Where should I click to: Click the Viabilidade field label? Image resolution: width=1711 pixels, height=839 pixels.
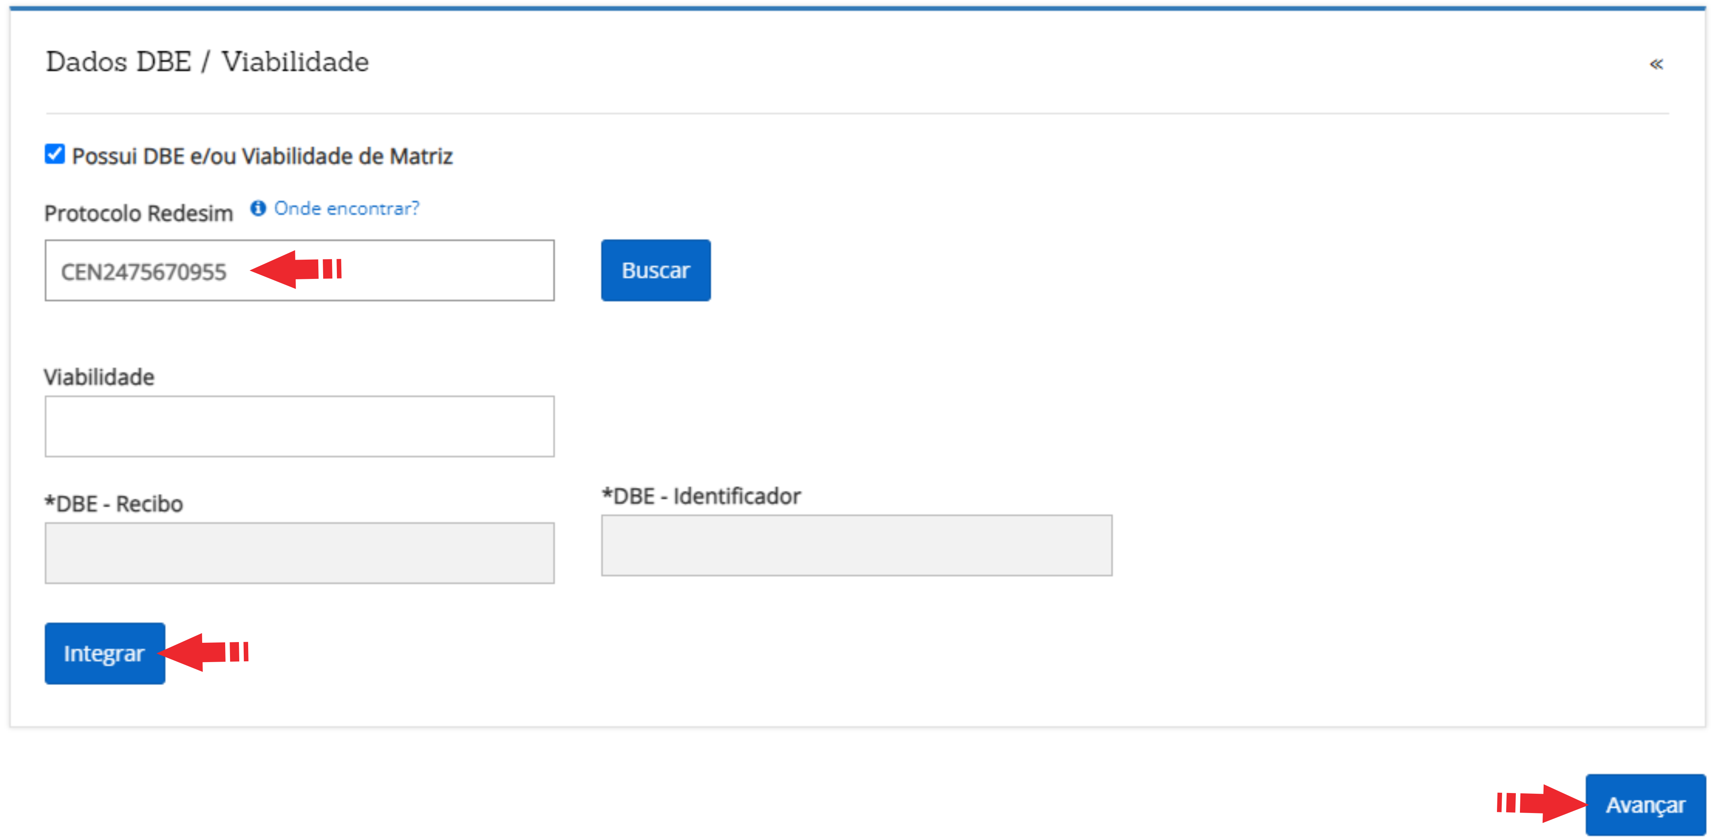coord(99,377)
